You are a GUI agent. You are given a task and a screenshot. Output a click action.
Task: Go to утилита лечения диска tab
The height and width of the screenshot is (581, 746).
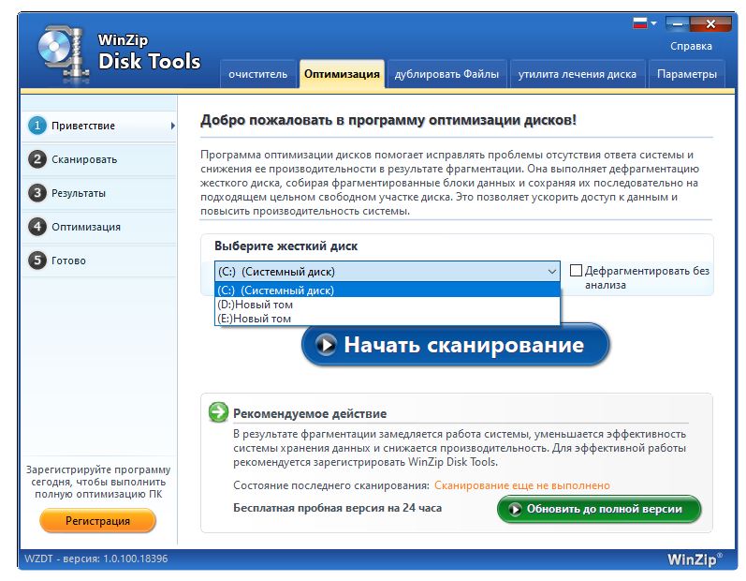click(x=578, y=74)
